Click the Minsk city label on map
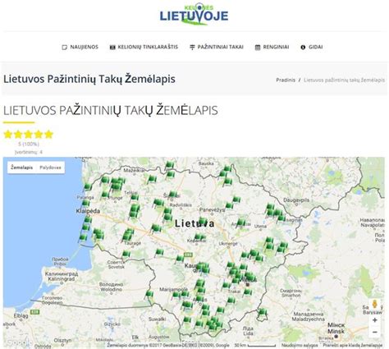This screenshot has width=389, height=349. pyautogui.click(x=336, y=328)
